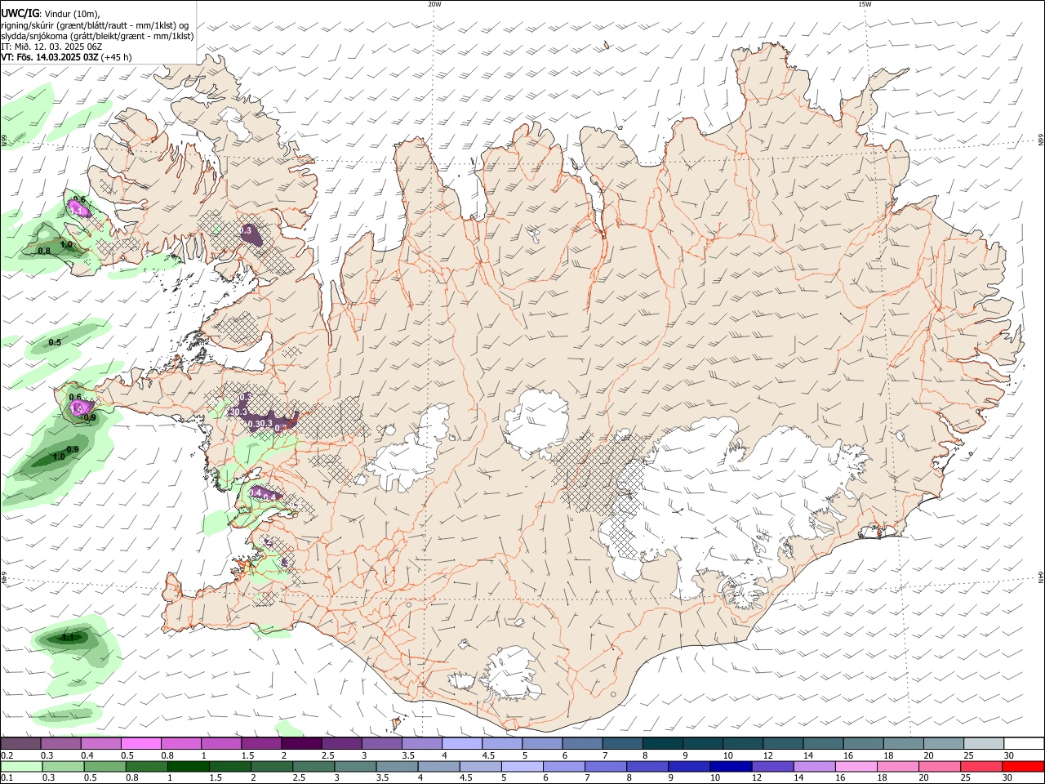Screen dimensions: 1045x784
Task: Select the 'VT: Fös. 14.03.2025 03Z' valid time
Action: [x=50, y=58]
